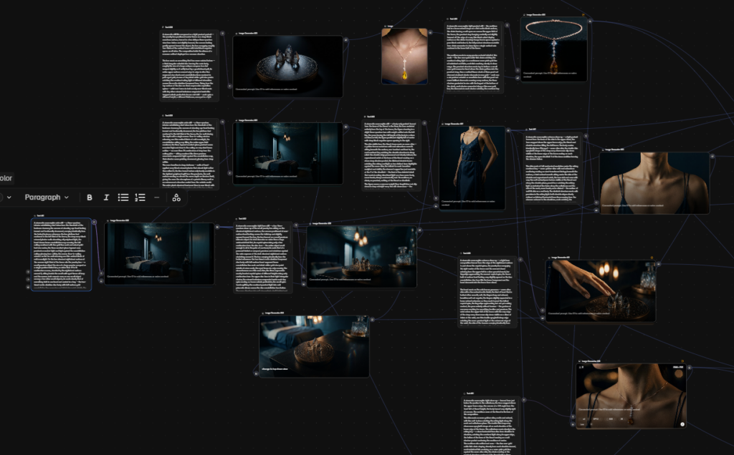This screenshot has height=455, width=734.
Task: Select the bare collarbone close-up image
Action: [x=654, y=183]
